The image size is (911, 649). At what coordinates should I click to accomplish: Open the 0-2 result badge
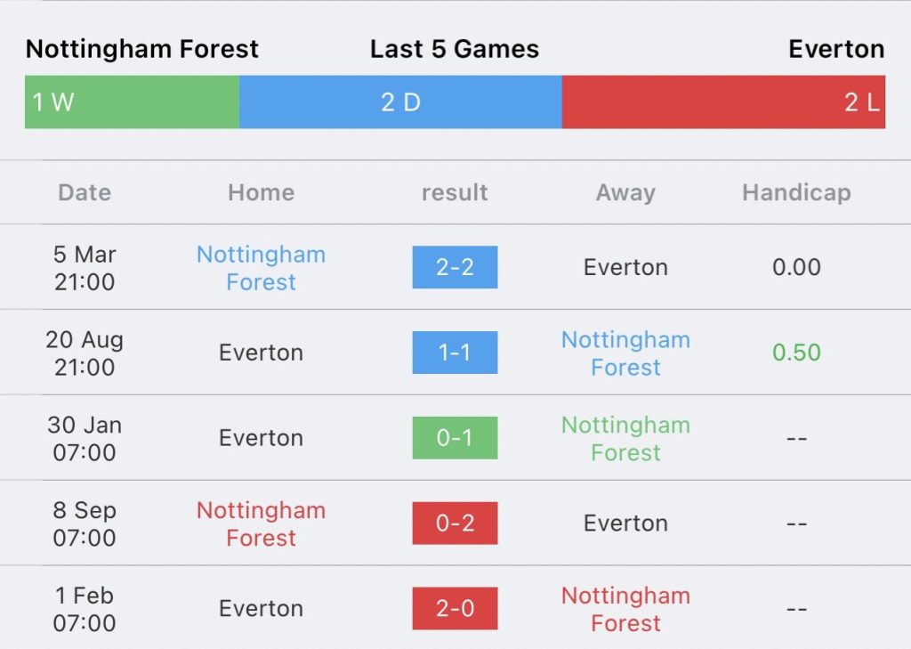pyautogui.click(x=455, y=523)
